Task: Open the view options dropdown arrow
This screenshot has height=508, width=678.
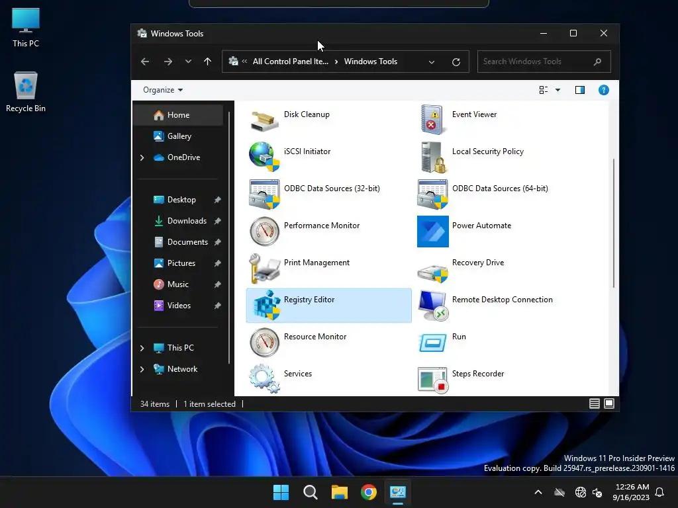Action: (x=557, y=90)
